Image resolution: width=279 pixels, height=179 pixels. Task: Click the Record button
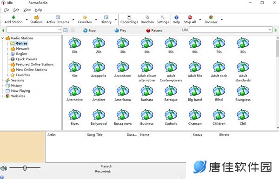click(x=154, y=30)
